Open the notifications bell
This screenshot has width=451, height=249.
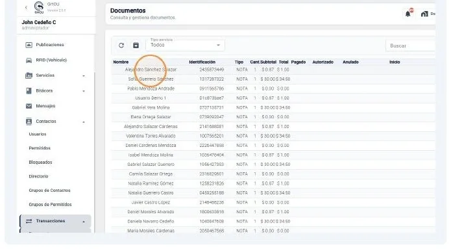tap(408, 14)
